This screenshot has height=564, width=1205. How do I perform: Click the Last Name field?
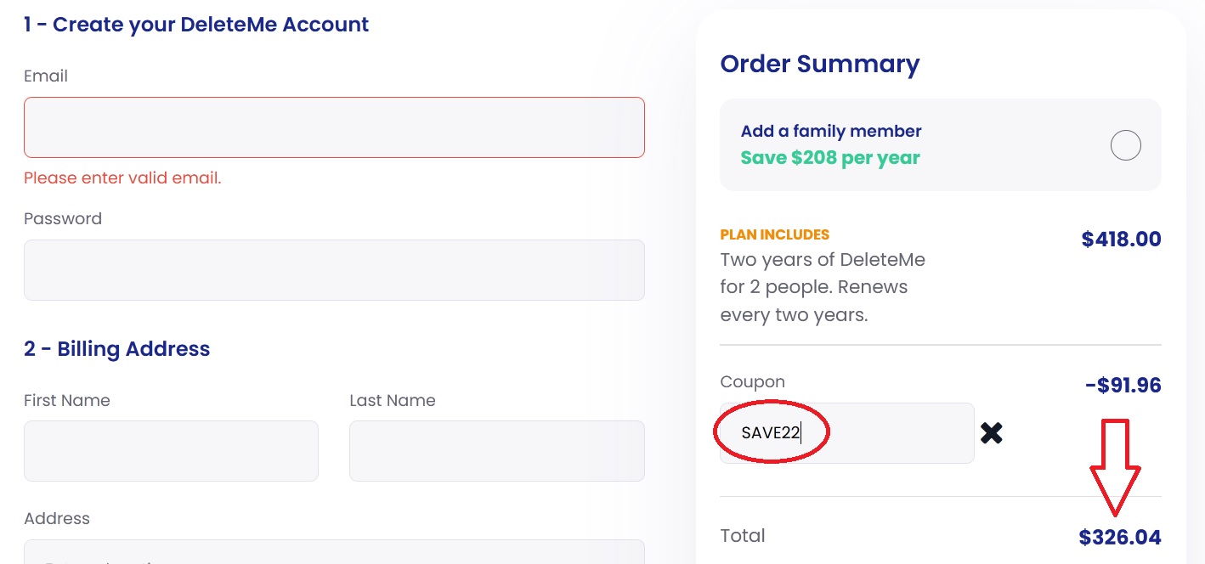pyautogui.click(x=497, y=451)
